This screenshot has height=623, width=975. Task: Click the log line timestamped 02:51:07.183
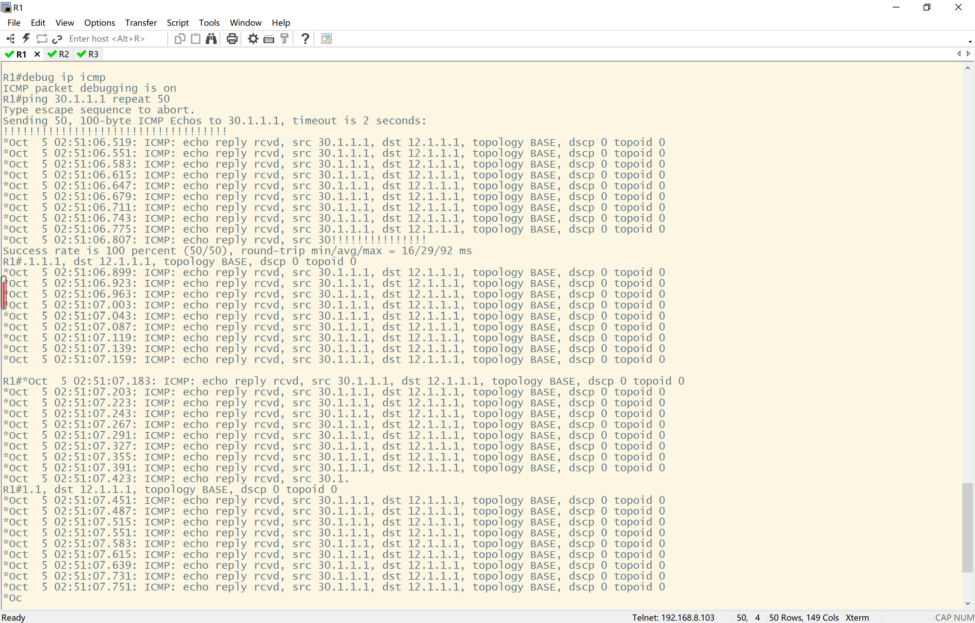click(x=344, y=381)
